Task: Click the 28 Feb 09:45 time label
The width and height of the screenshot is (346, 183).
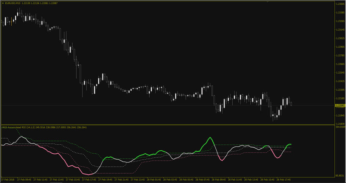Action: (219, 179)
